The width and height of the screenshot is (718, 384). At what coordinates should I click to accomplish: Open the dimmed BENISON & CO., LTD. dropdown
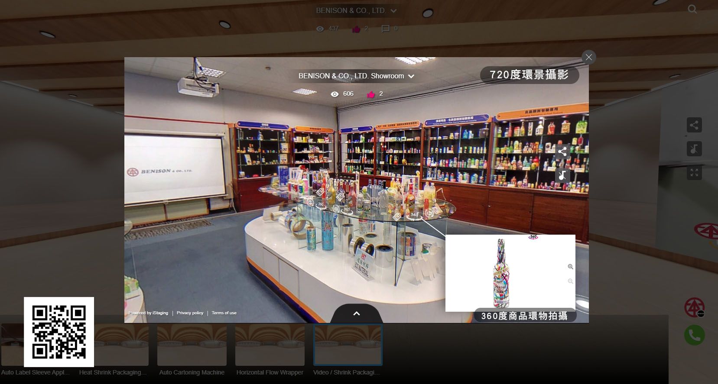tap(356, 10)
